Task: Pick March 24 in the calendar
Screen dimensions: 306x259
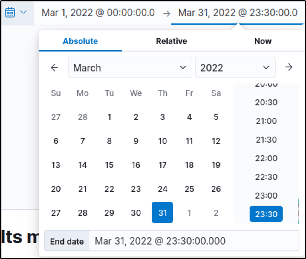Action: point(162,189)
